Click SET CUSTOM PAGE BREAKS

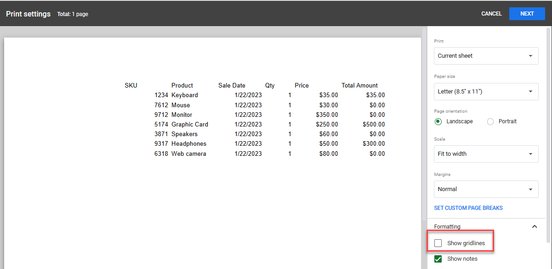(x=468, y=208)
